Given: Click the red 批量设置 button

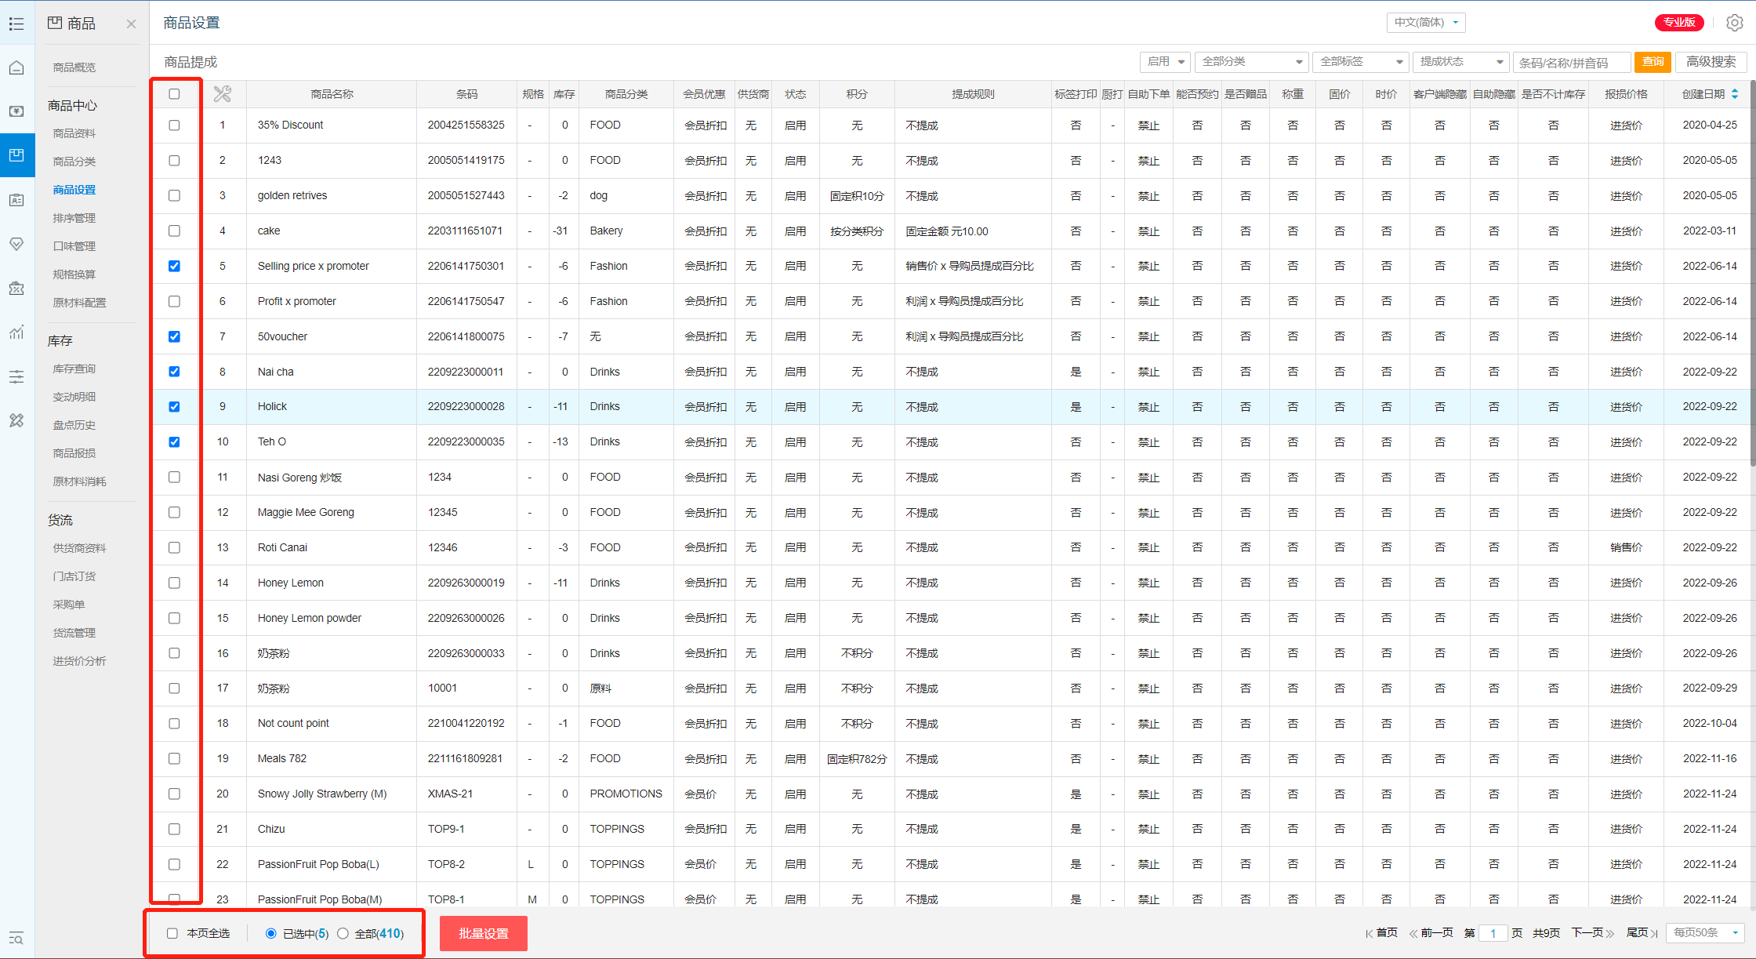Looking at the screenshot, I should coord(483,933).
